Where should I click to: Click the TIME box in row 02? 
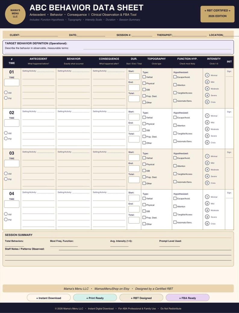click(12, 123)
